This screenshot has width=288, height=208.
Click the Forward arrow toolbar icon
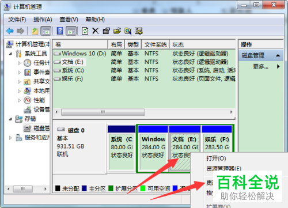click(20, 31)
